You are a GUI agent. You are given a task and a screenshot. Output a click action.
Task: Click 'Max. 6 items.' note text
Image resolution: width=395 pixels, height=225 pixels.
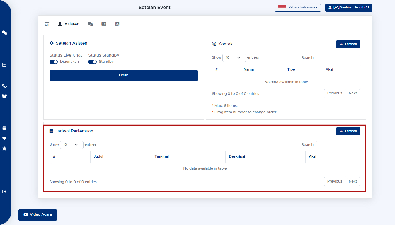[226, 106]
